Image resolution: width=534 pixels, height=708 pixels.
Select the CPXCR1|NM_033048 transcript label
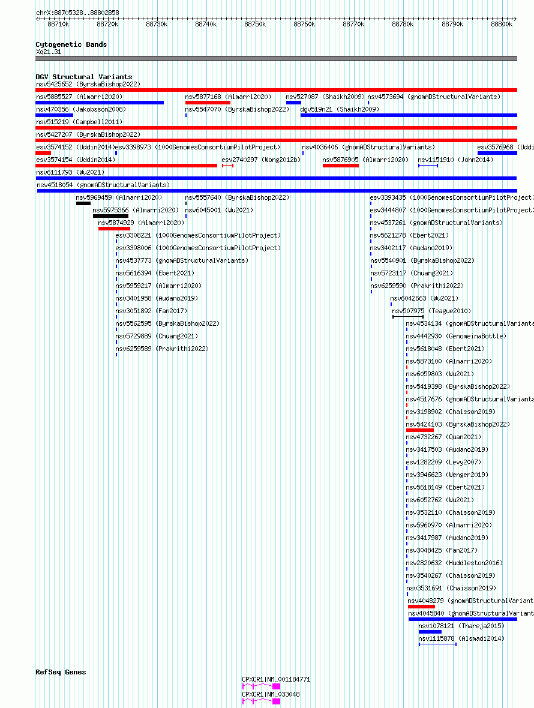[271, 695]
